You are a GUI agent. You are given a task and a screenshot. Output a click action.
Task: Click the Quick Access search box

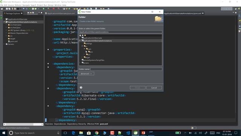pos(227,9)
